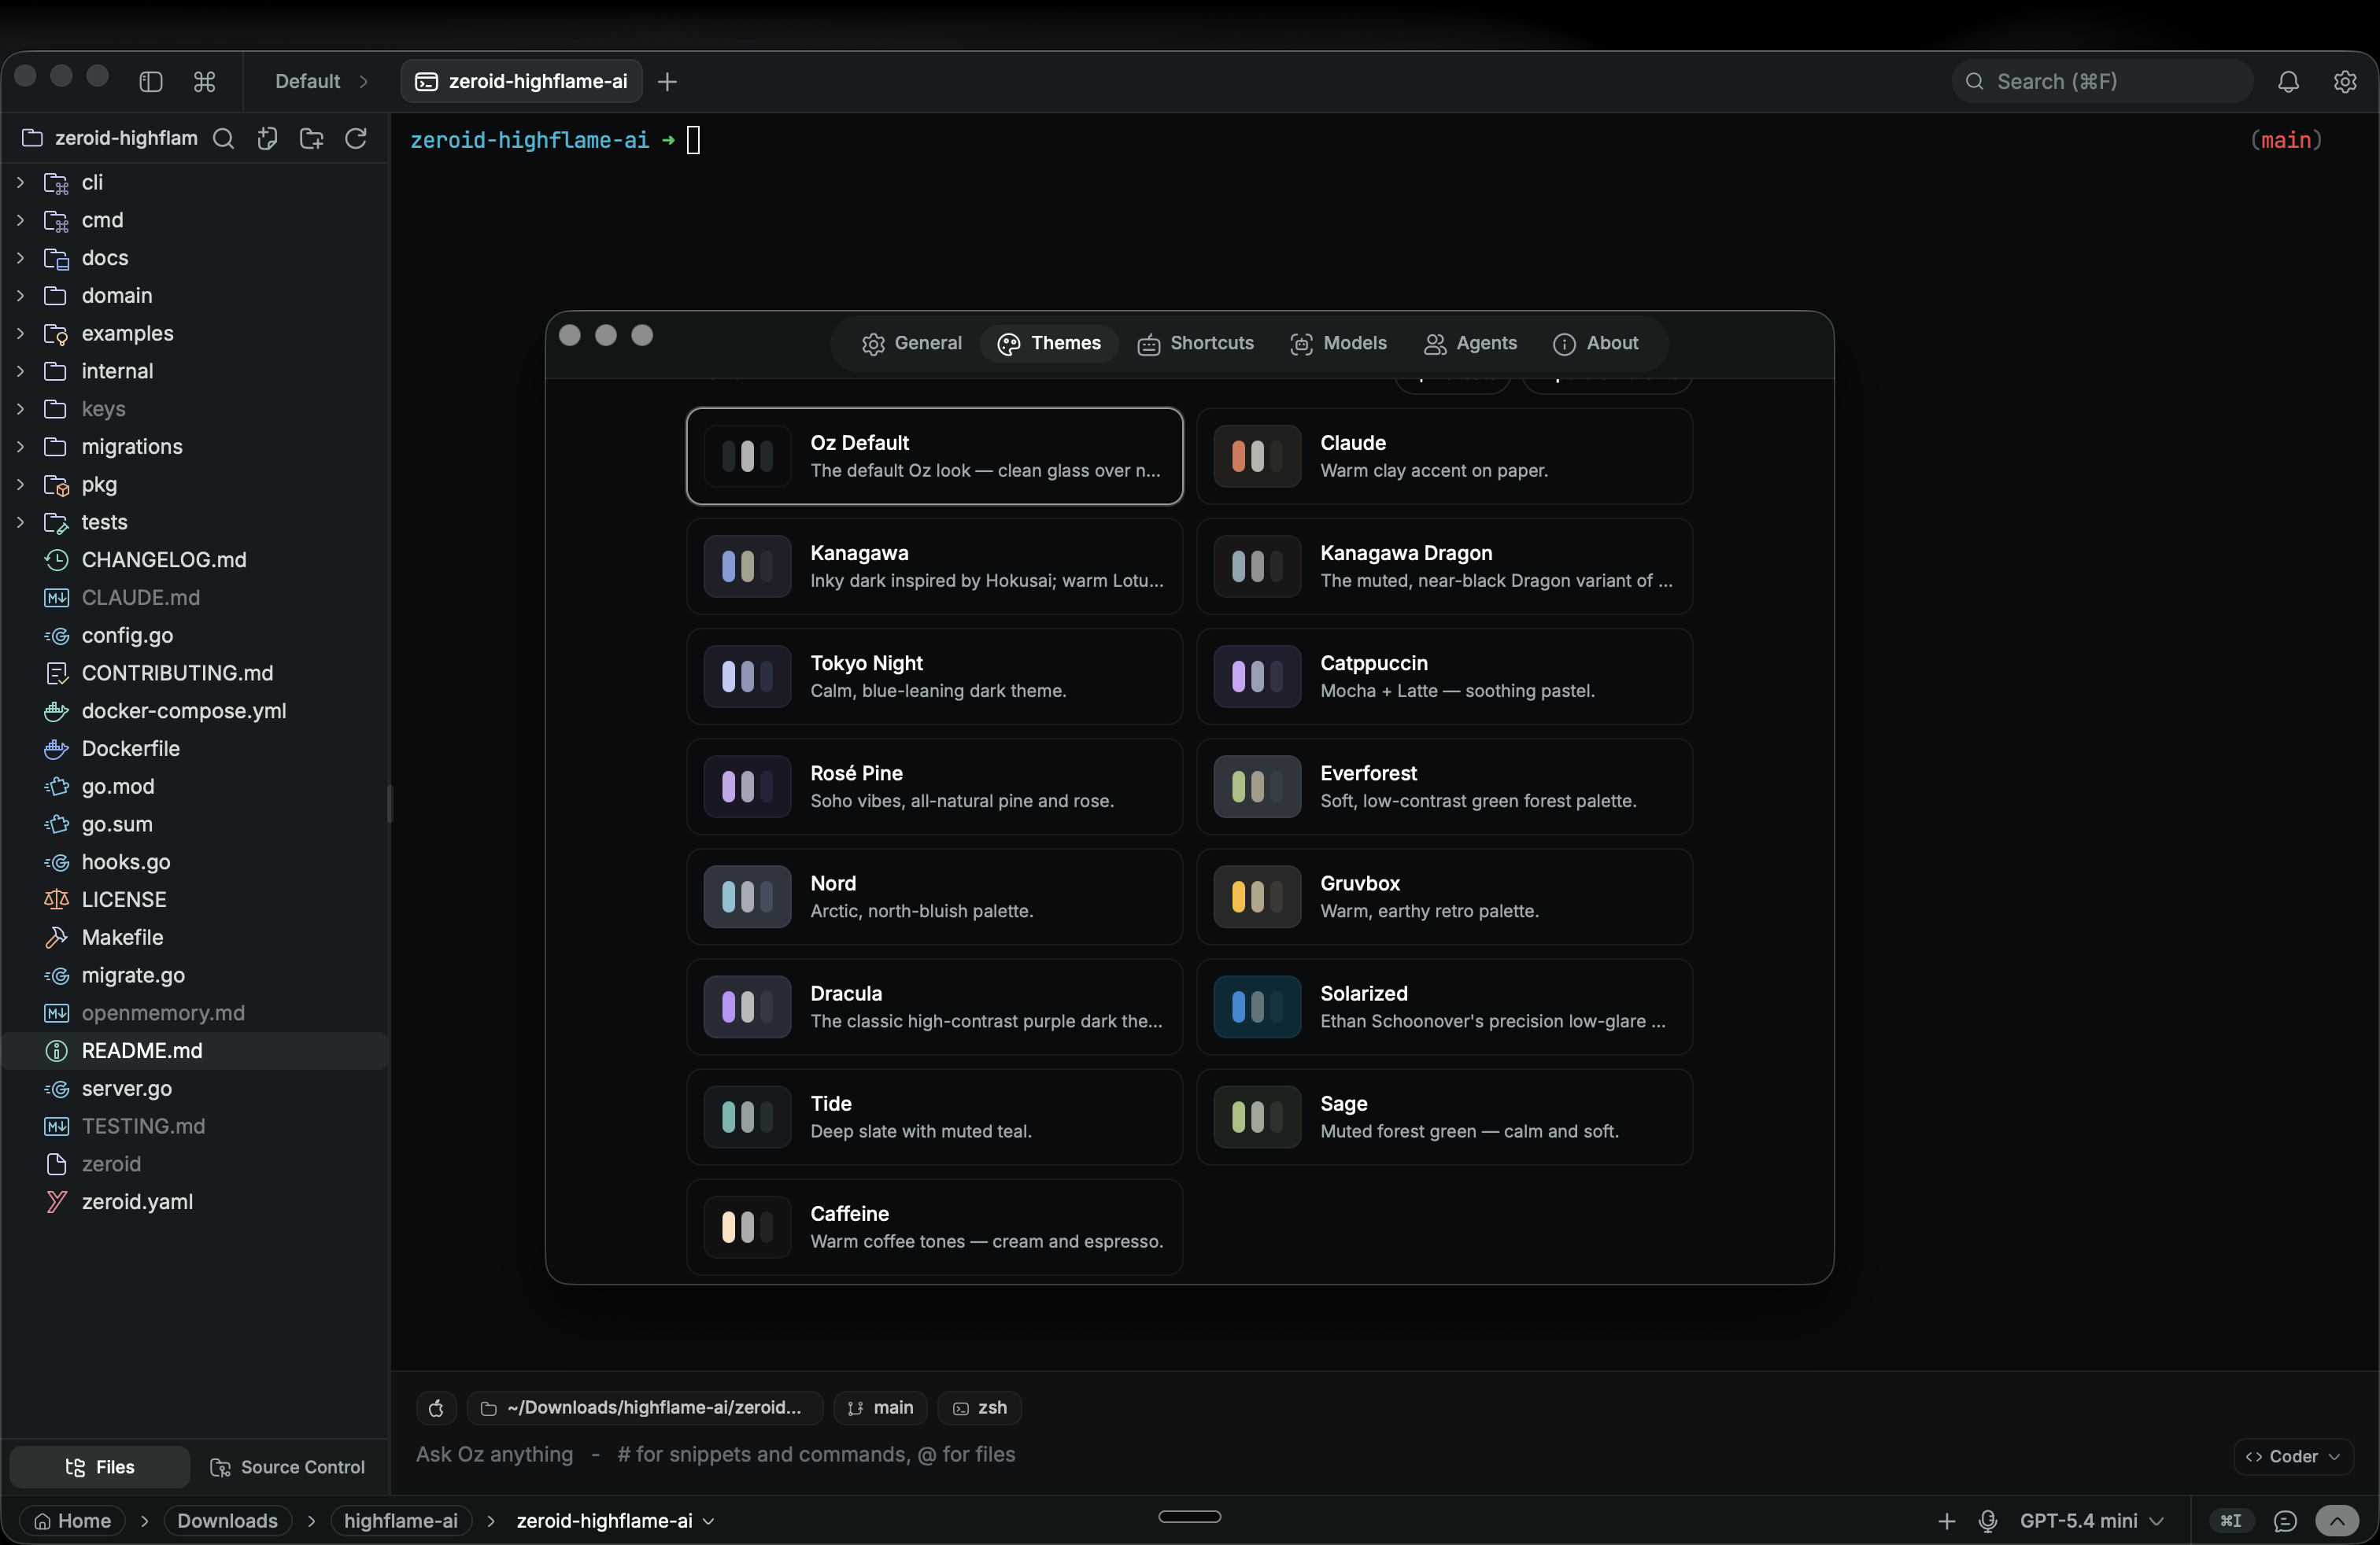This screenshot has width=2380, height=1545.
Task: Select README.md in the tree
Action: pyautogui.click(x=195, y=1050)
